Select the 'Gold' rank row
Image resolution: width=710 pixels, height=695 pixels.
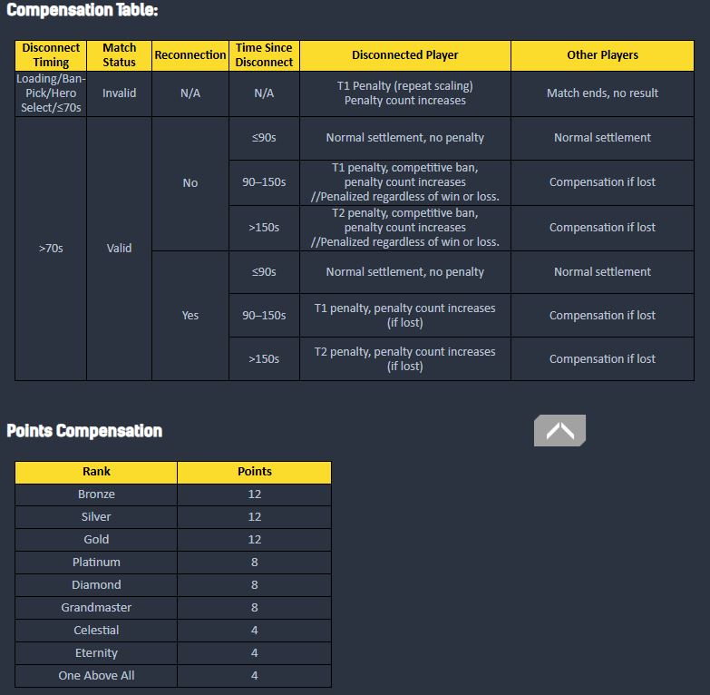point(173,540)
